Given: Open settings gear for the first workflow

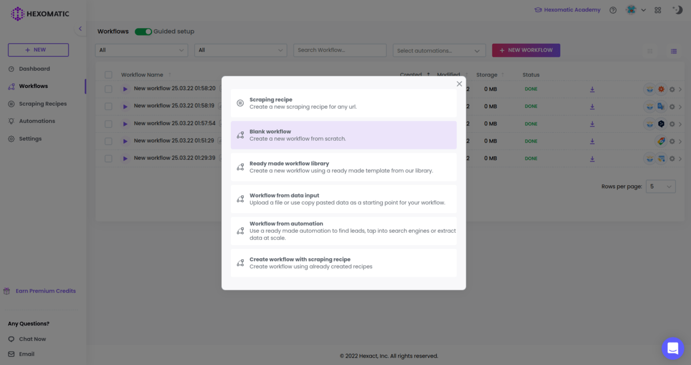Looking at the screenshot, I should [x=671, y=89].
